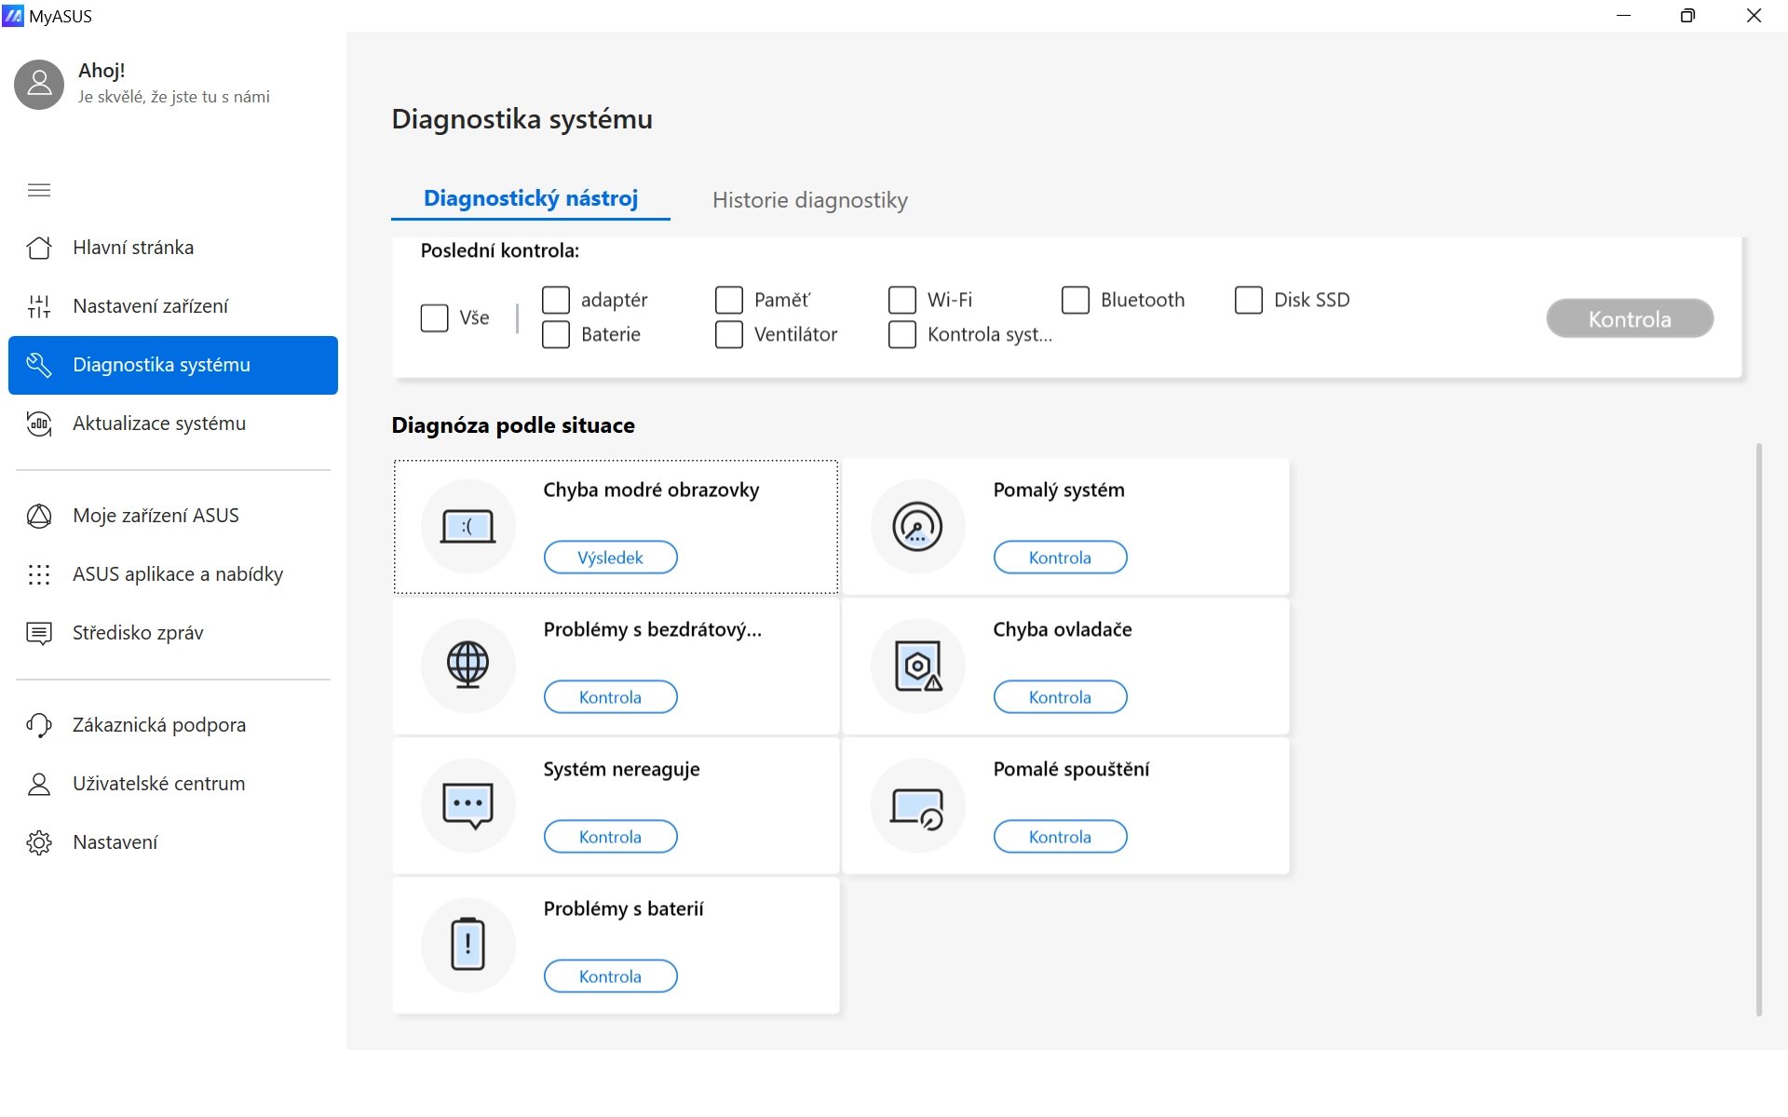This screenshot has width=1788, height=1117.
Task: Open Aktualizace systému in sidebar
Action: [x=159, y=424]
